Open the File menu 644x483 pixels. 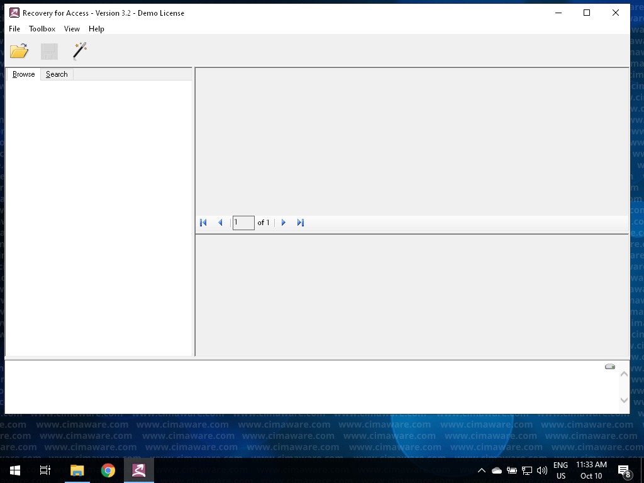point(14,29)
